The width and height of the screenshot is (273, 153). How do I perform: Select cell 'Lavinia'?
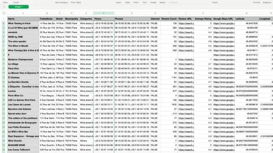pyautogui.click(x=23, y=91)
